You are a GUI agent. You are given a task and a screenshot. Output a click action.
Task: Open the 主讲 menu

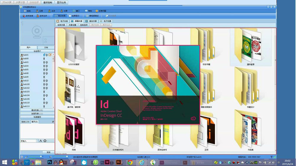52,11
